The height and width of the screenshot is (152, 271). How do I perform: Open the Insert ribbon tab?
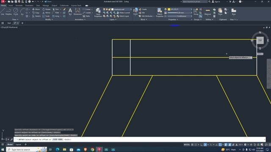[x=11, y=5]
